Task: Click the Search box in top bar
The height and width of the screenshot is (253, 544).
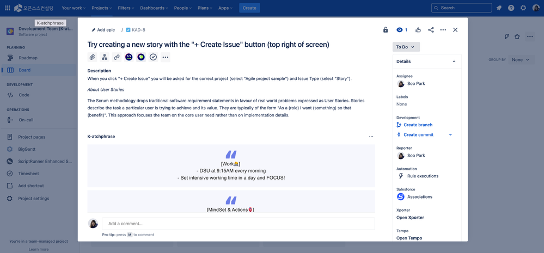Action: point(461,8)
